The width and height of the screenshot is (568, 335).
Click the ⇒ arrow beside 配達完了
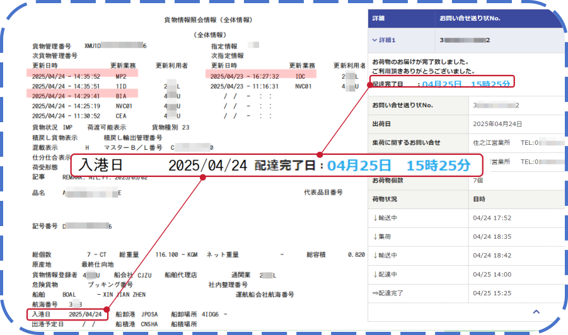tap(376, 293)
